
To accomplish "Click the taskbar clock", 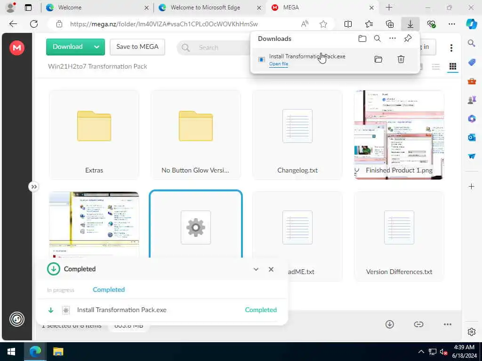I will tap(464, 352).
